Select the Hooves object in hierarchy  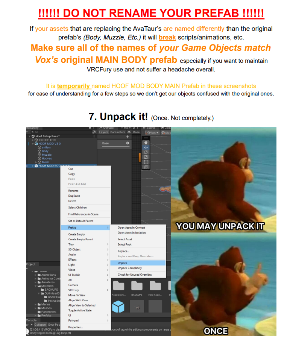(x=47, y=158)
